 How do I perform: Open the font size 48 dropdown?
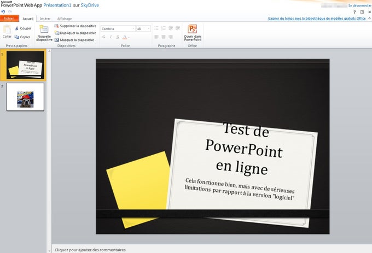click(x=148, y=28)
